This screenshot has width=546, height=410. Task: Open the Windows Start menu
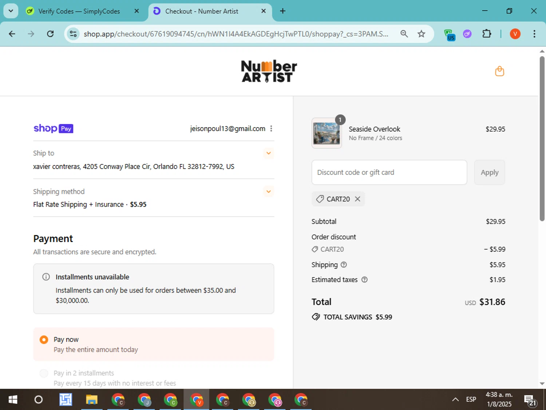point(13,400)
